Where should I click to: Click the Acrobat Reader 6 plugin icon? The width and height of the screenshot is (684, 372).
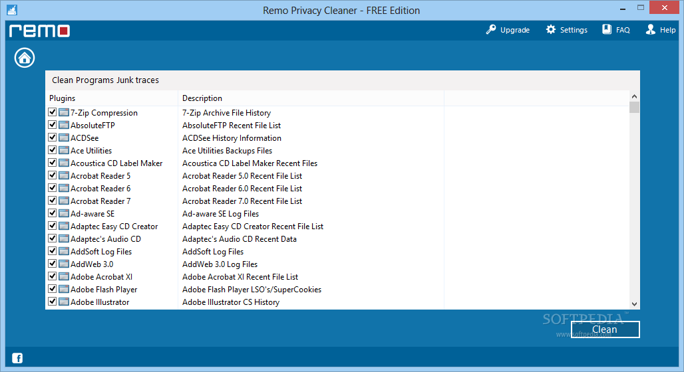(64, 188)
